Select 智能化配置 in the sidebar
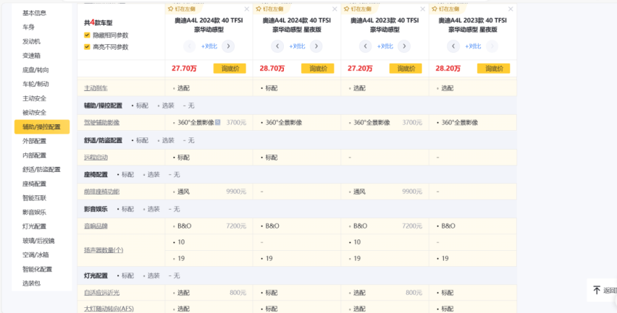 pyautogui.click(x=38, y=269)
